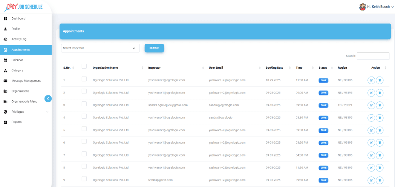Check the checkbox for row 2

[84, 91]
